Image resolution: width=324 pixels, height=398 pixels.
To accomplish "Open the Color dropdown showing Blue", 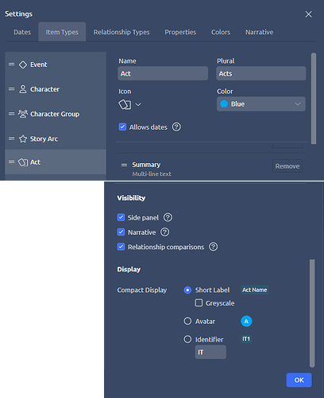I will tap(261, 103).
